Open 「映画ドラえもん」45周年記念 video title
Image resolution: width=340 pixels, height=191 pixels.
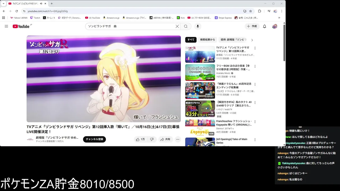click(234, 86)
